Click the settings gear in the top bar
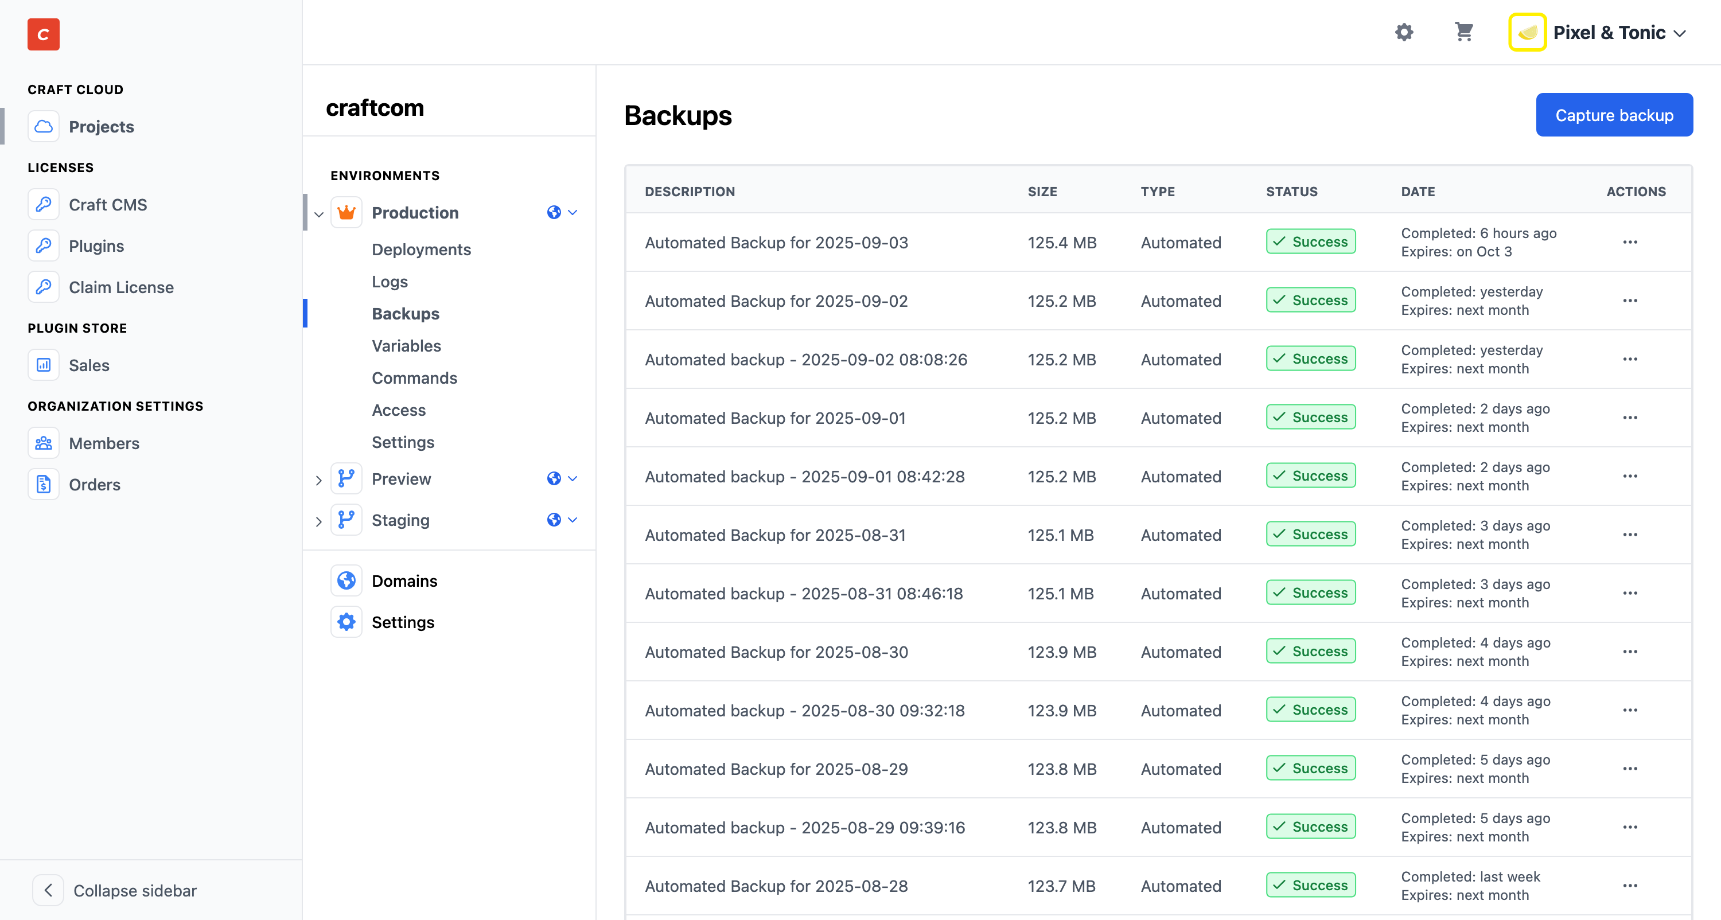 click(x=1404, y=32)
